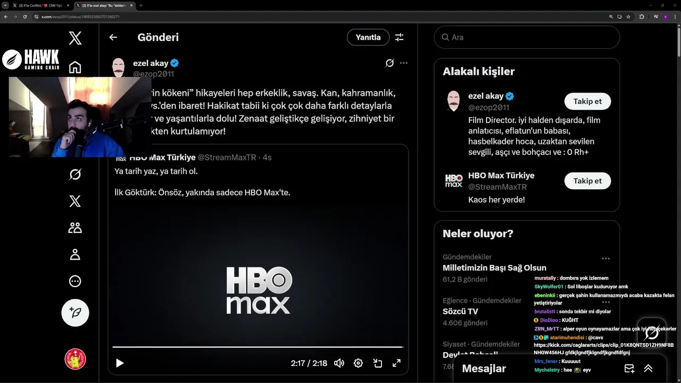Open the Sözcü TV trend
Viewport: 681px width, 383px height.
coord(460,311)
